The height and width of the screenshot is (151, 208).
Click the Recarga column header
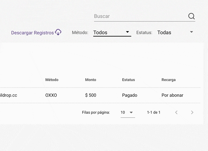tap(168, 80)
